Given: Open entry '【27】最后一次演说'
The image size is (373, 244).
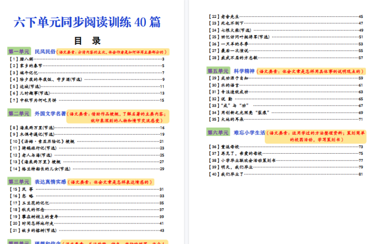Looking at the screenshot, I should coord(286,51).
